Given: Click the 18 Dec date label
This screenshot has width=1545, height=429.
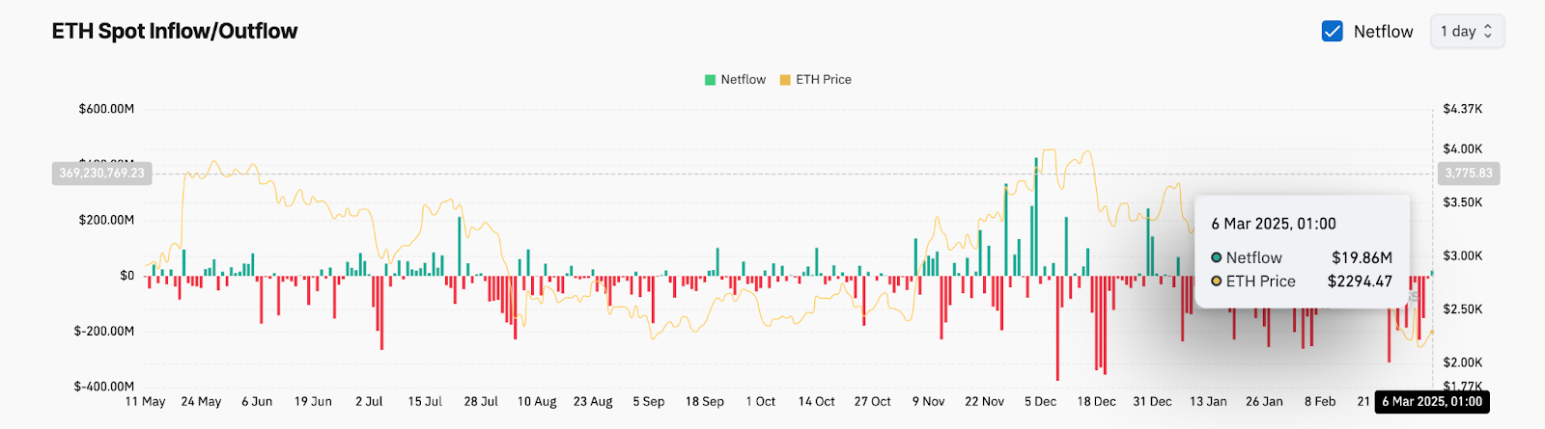Looking at the screenshot, I should (1097, 401).
